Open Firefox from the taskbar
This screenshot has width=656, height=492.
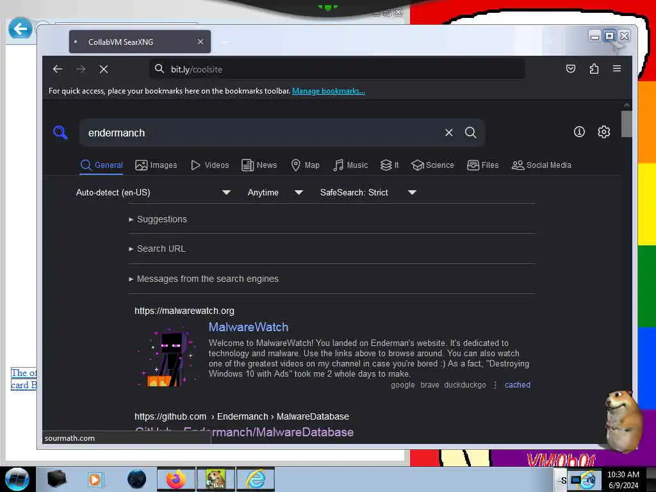click(x=176, y=479)
